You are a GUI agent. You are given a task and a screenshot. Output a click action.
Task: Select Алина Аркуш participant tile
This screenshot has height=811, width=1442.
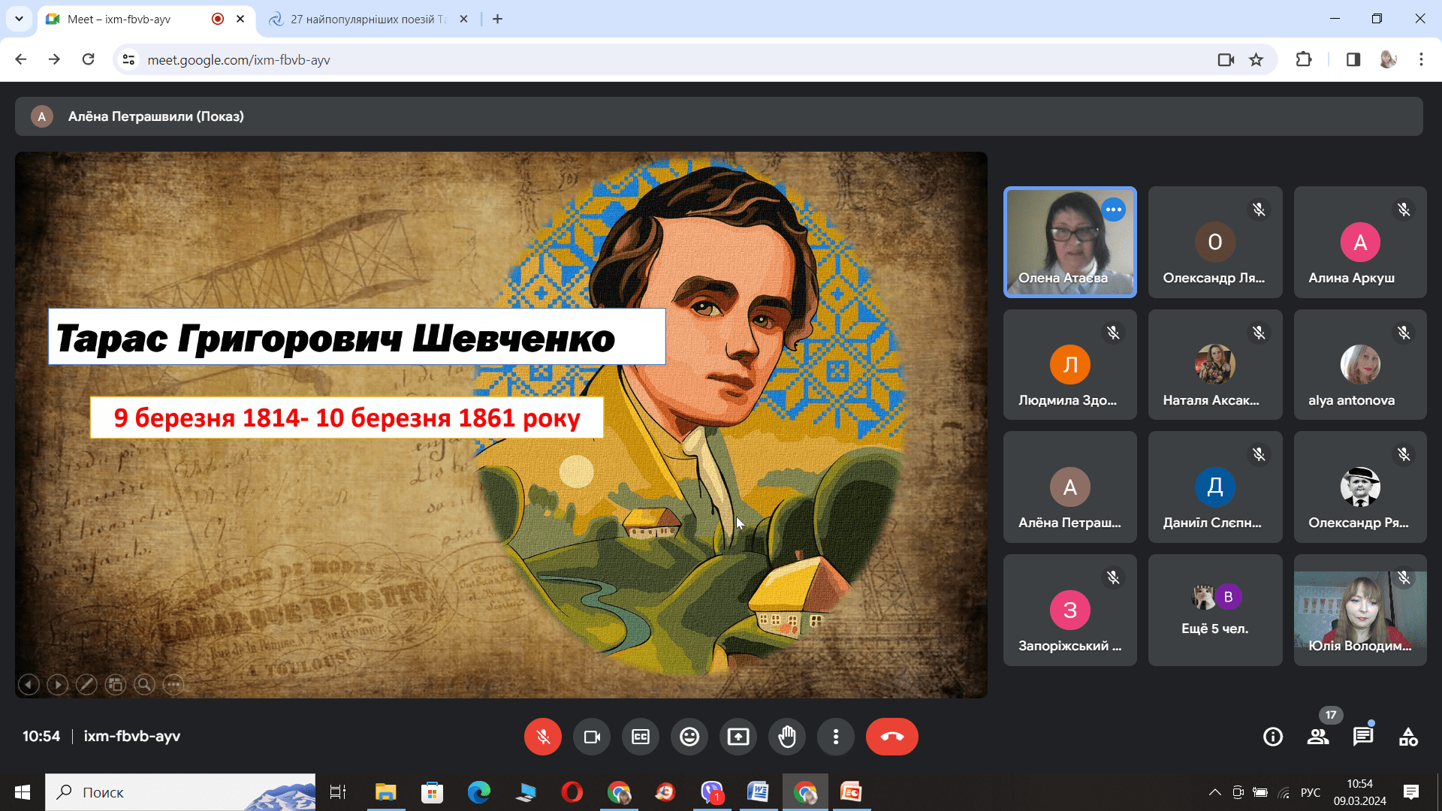coord(1360,242)
